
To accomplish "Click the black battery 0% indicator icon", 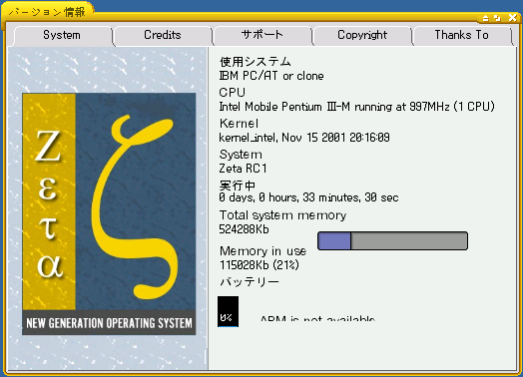I will tap(229, 311).
